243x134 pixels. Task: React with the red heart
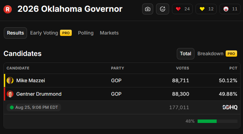tap(182, 9)
